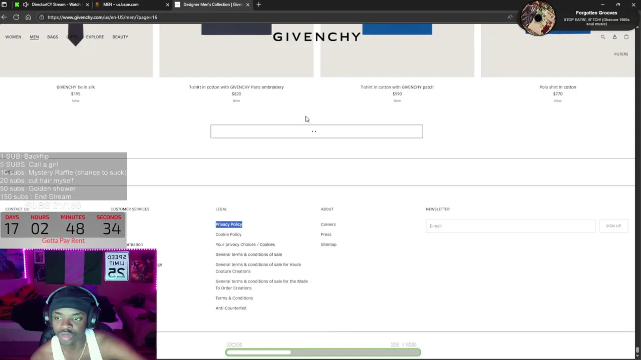Click the ABOUT footer heading
The width and height of the screenshot is (641, 360).
coord(327,209)
